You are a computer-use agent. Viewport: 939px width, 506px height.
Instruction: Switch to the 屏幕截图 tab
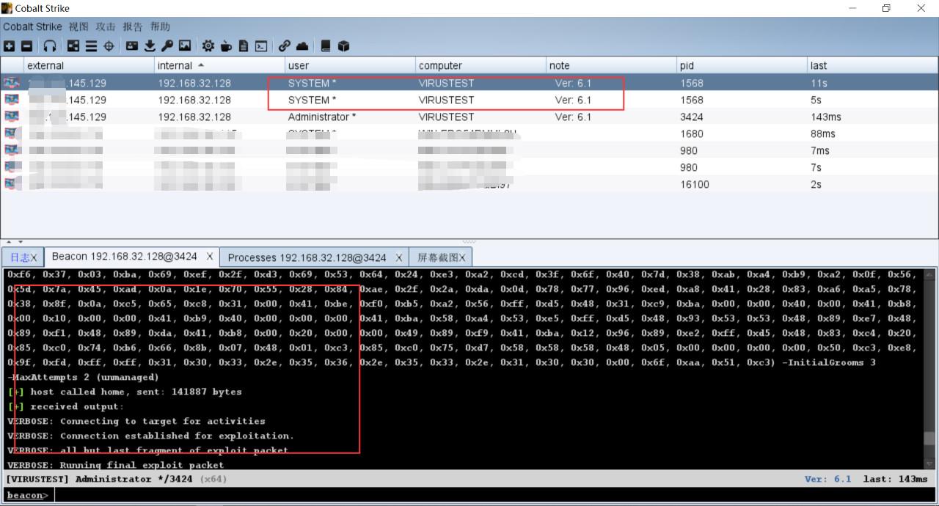coord(441,257)
